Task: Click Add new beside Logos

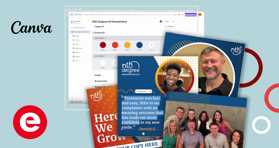Action: 170,27
